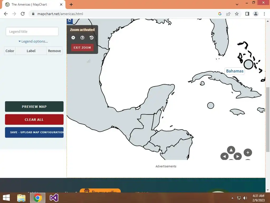This screenshot has height=203, width=270.
Task: Reload the page with the refresh icon
Action: pyautogui.click(x=23, y=14)
